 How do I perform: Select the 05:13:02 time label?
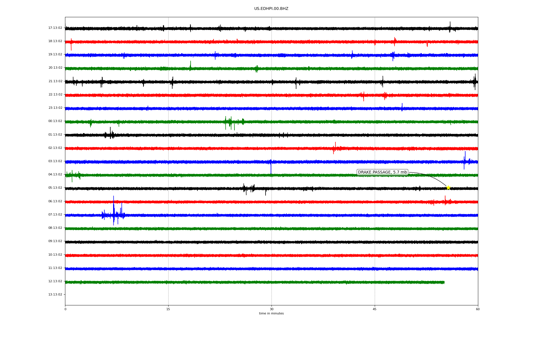click(55, 188)
